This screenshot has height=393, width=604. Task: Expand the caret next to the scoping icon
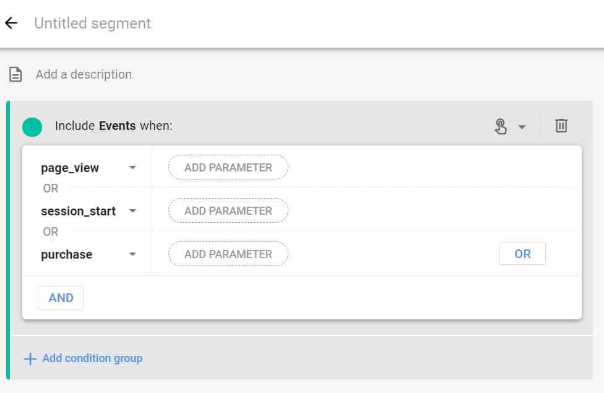(522, 127)
